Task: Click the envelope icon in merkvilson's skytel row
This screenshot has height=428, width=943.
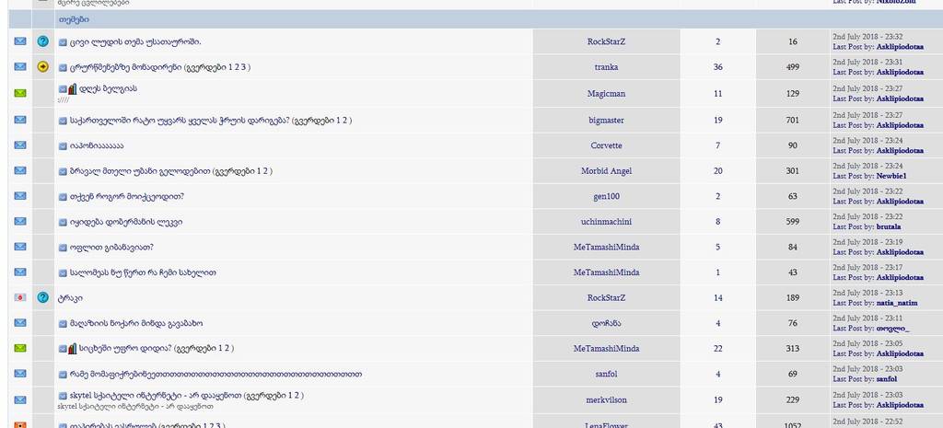Action: click(x=20, y=399)
